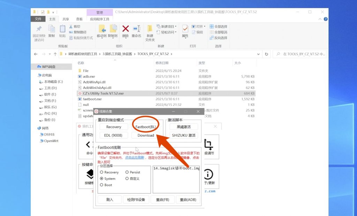Click the red X 删除 icon
Image resolution: width=357 pixels, height=216 pixels.
[x=126, y=29]
